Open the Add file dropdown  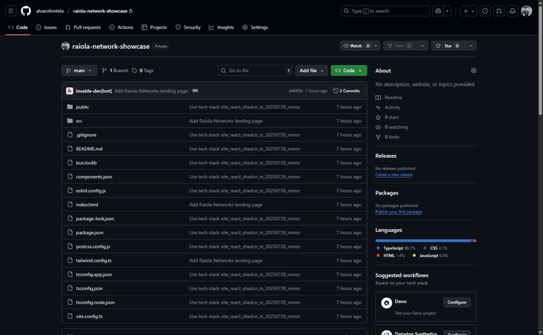coord(312,71)
